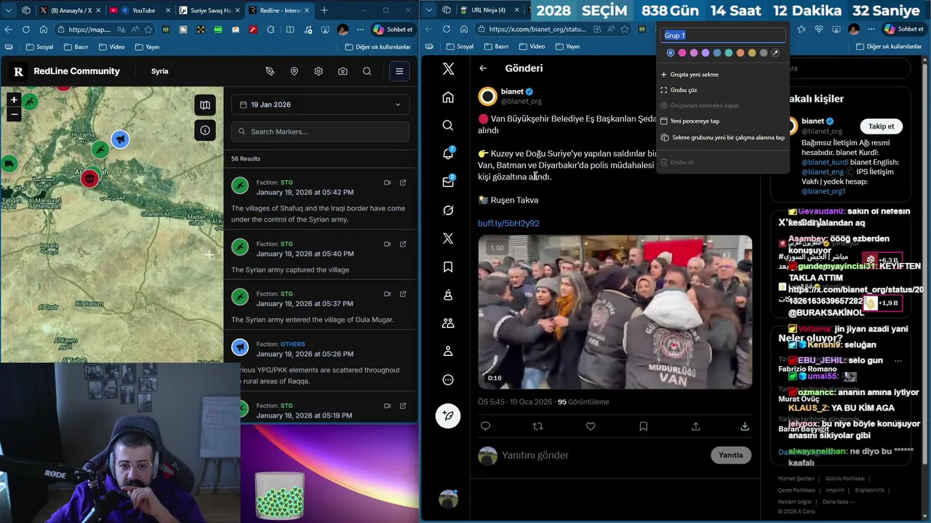The image size is (931, 523).
Task: Select the grey tab group color
Action: pos(764,53)
